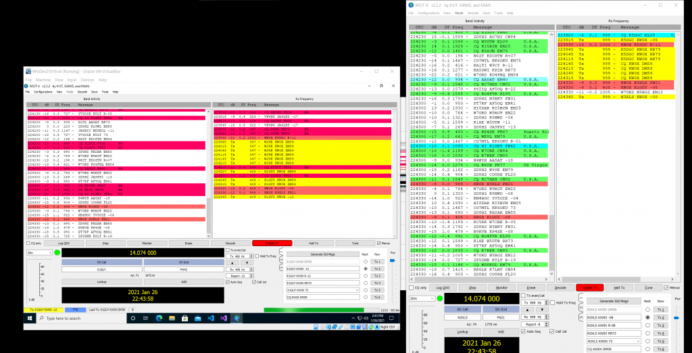Open File Explorer from the guest taskbar
692x353 pixels.
click(x=172, y=318)
